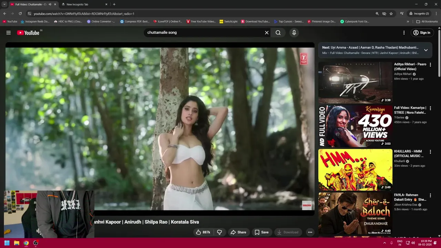This screenshot has height=248, width=441.
Task: Open options for FA9LA Rehman Dakait video
Action: [430, 195]
